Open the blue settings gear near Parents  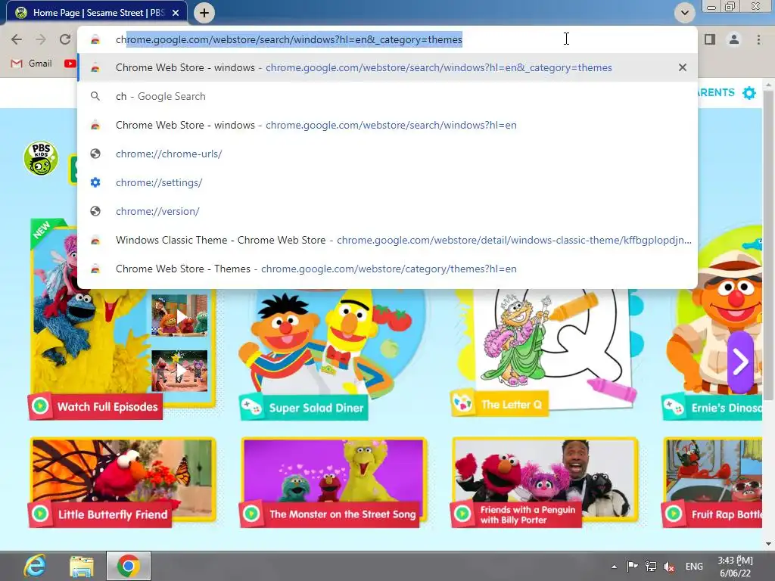tap(749, 93)
